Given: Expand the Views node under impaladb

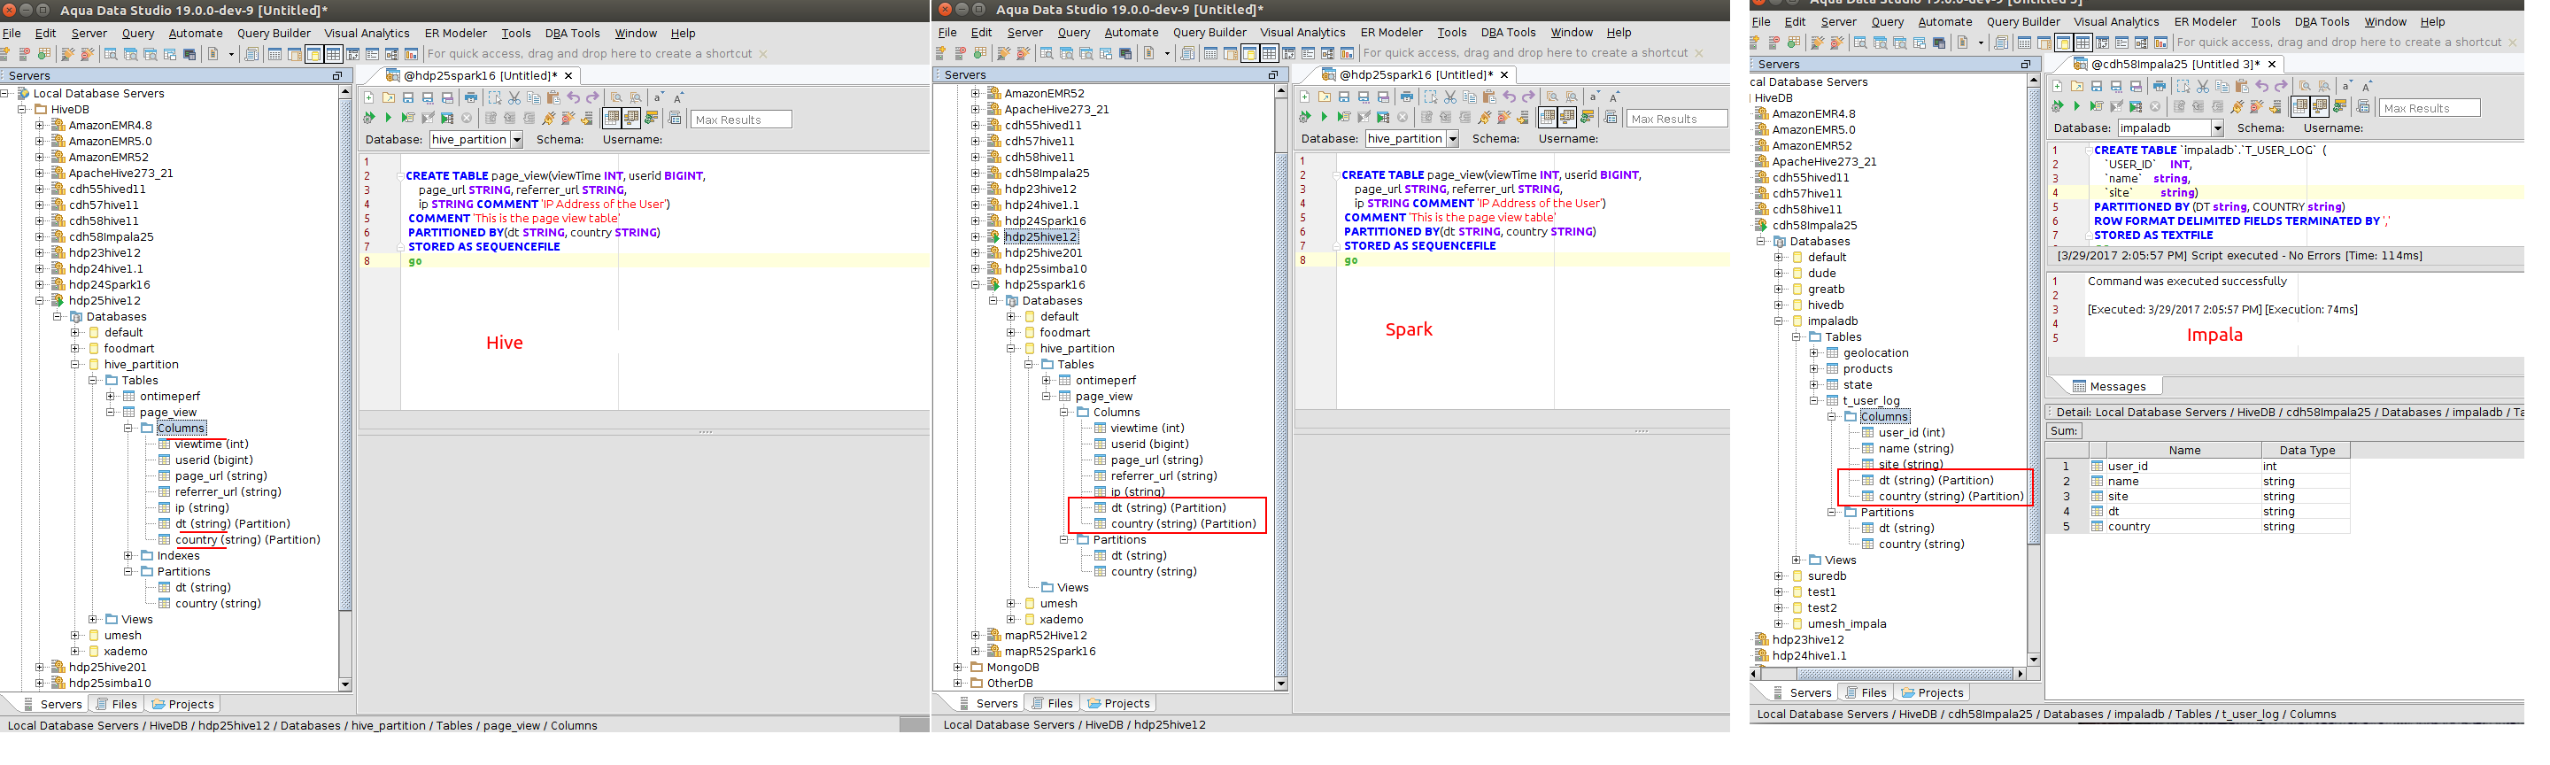Looking at the screenshot, I should (1797, 560).
